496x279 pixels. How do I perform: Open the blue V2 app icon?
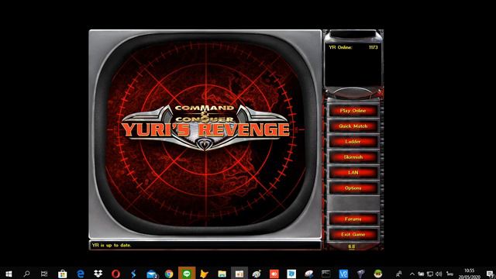pyautogui.click(x=343, y=274)
